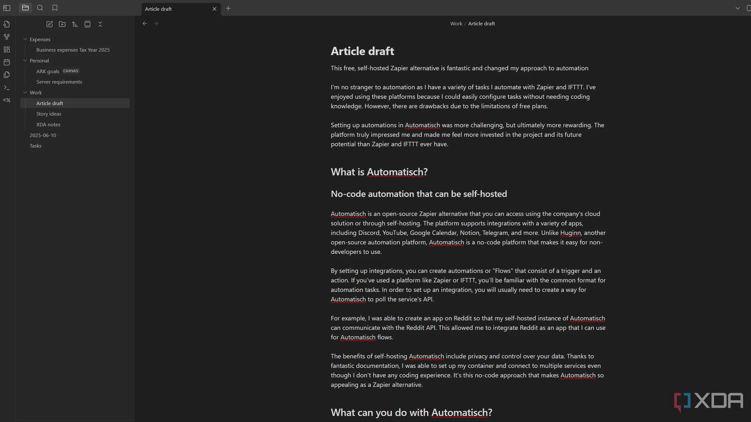Open command palette ribbon icon

[x=7, y=87]
